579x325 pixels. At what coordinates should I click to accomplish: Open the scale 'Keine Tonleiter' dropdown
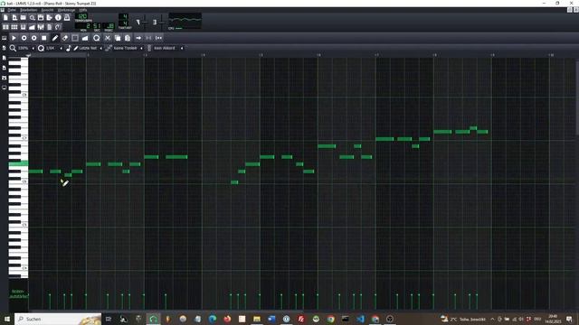(x=128, y=48)
